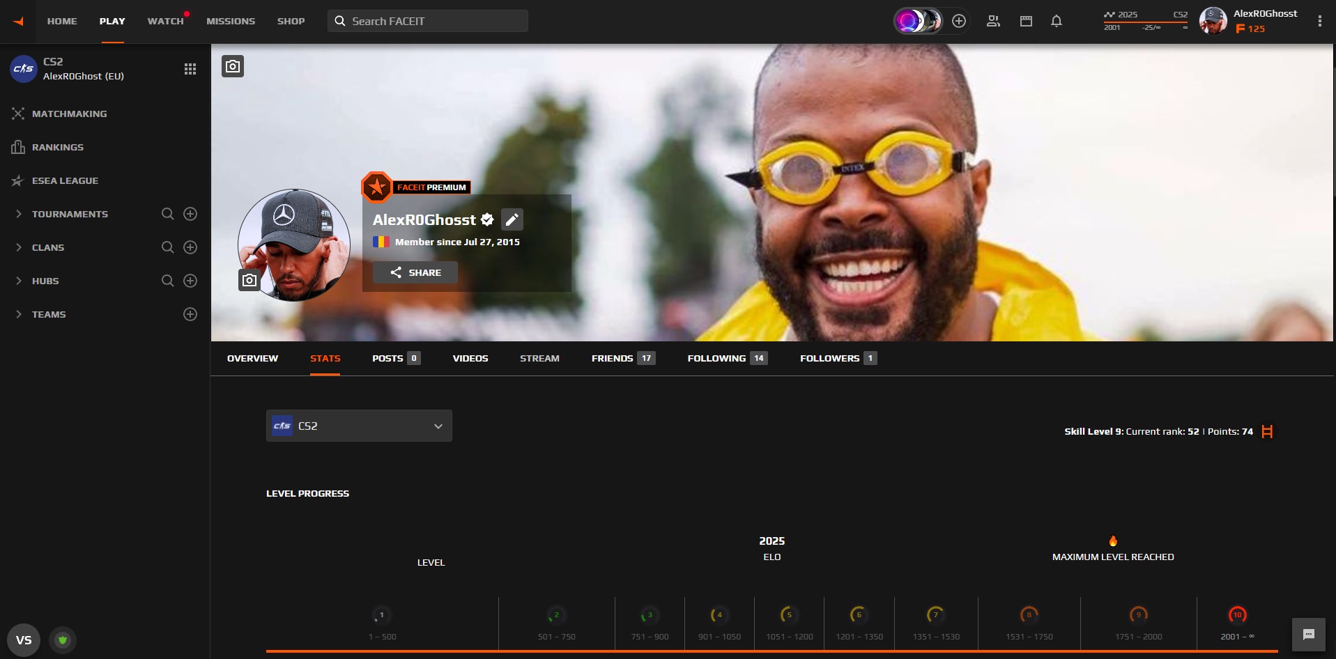The image size is (1336, 659).
Task: Open the games grid switcher icon
Action: point(190,68)
